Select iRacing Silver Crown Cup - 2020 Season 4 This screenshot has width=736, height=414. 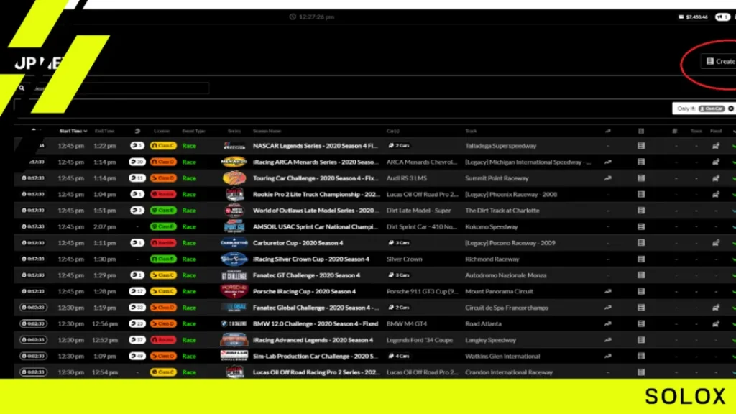[x=311, y=259]
